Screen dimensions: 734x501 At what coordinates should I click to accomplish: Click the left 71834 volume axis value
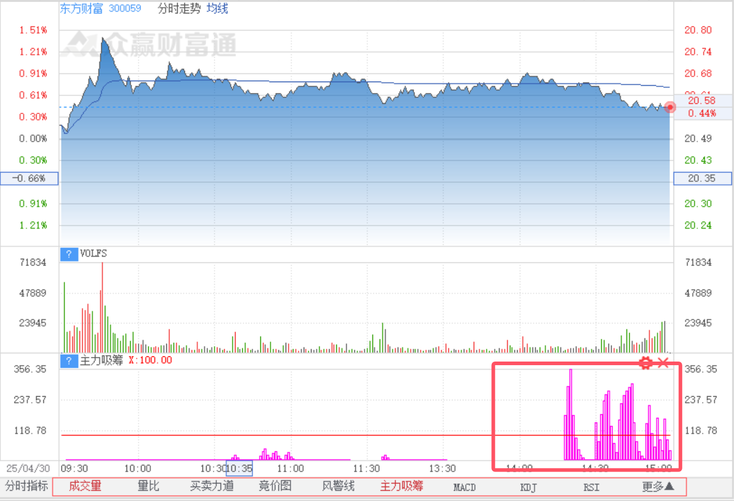tap(33, 262)
